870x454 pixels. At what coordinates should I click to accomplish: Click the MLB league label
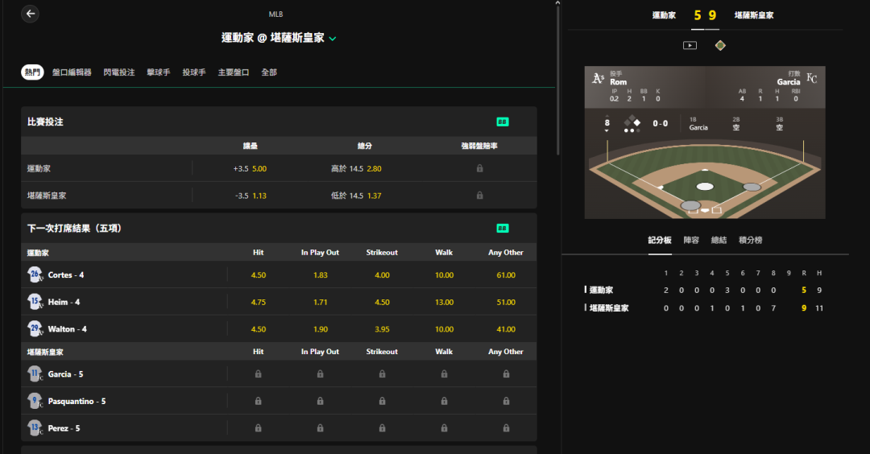275,14
